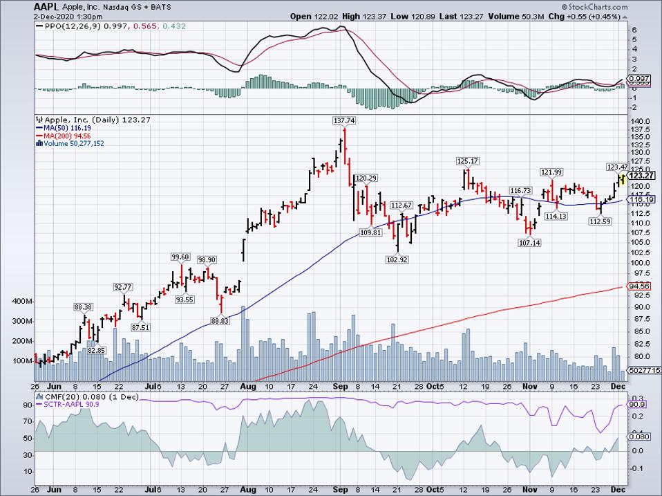
Task: Click the price bar icon beside Apple, Inc. (Daily)
Action: [x=39, y=120]
